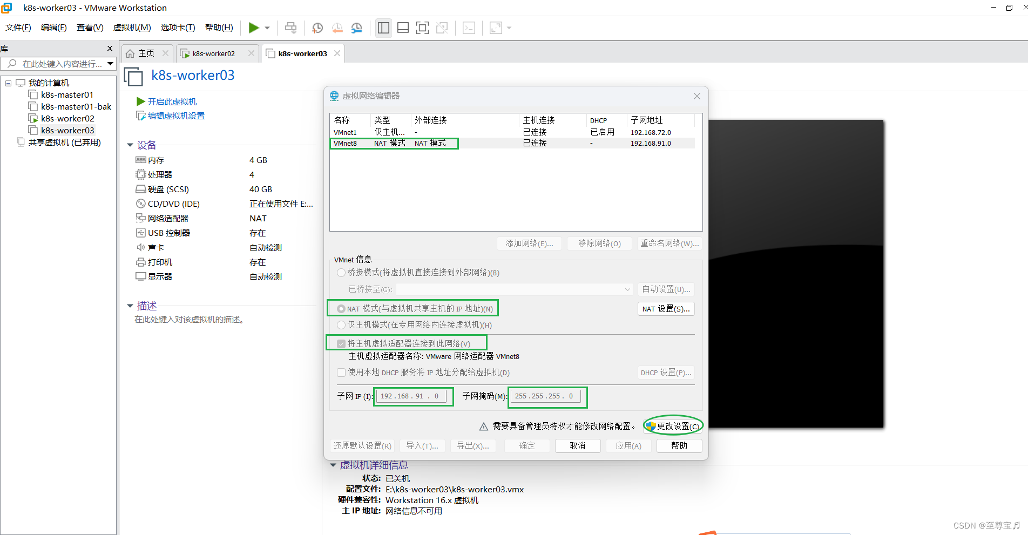The width and height of the screenshot is (1028, 535).
Task: Select the VMnet8 row in network list
Action: point(512,143)
